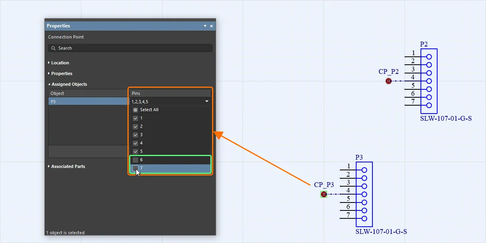
Task: Check pin 7 in the Pins list
Action: click(x=135, y=168)
